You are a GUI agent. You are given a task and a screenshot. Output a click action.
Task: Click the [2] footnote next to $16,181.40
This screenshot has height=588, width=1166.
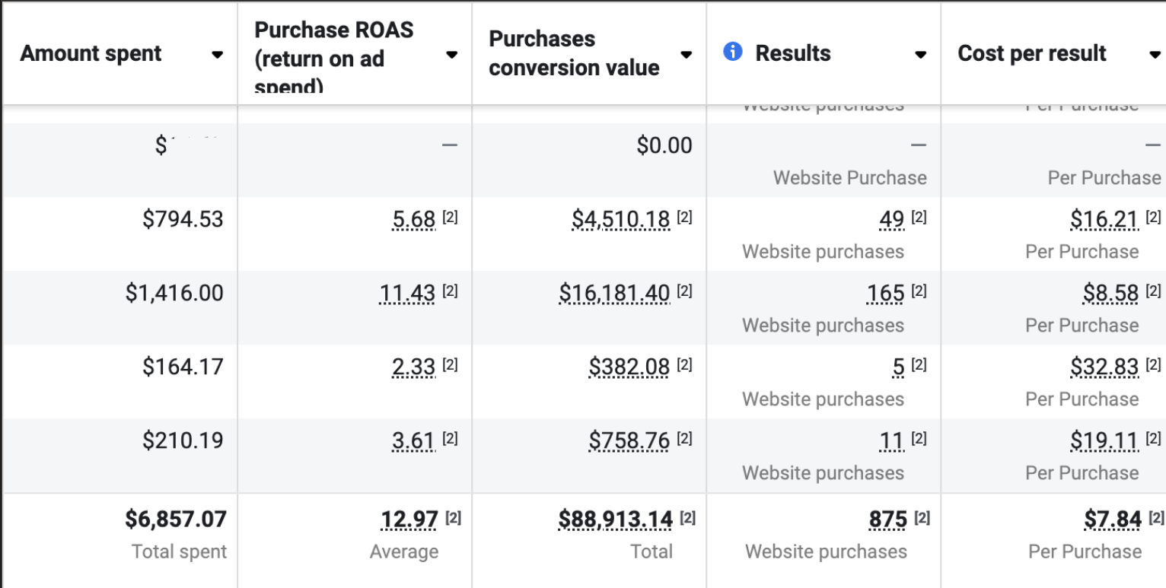pyautogui.click(x=684, y=292)
